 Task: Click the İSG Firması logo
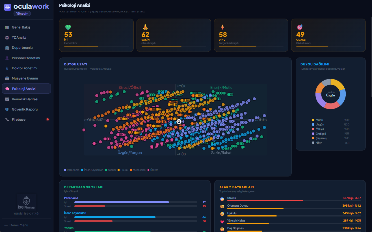27,202
